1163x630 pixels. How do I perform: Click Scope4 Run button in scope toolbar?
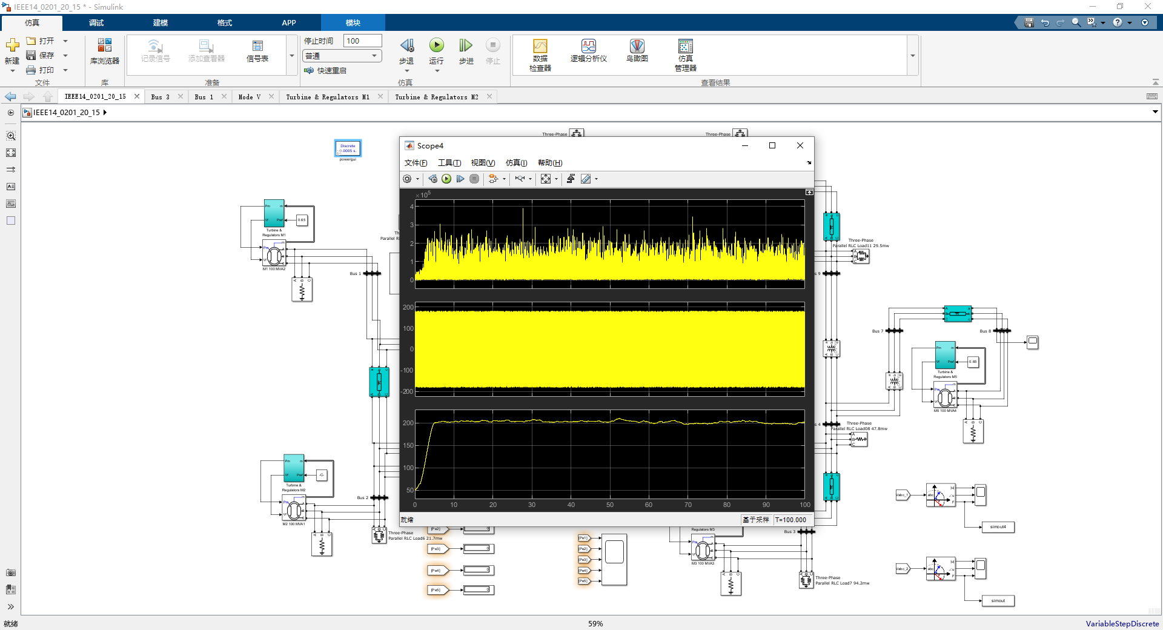(x=446, y=179)
